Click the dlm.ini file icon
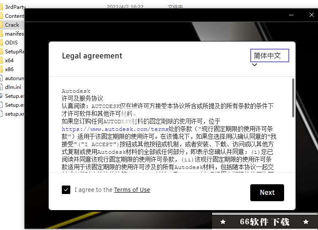This screenshot has width=318, height=230. [x=1, y=87]
